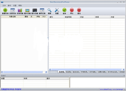Switch to the 电话簿 tab
Image resolution: width=126 pixels, height=91 pixels.
(68, 72)
